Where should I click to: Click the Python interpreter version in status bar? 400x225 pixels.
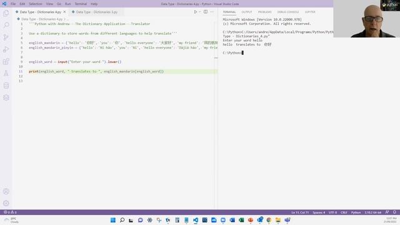click(x=372, y=212)
